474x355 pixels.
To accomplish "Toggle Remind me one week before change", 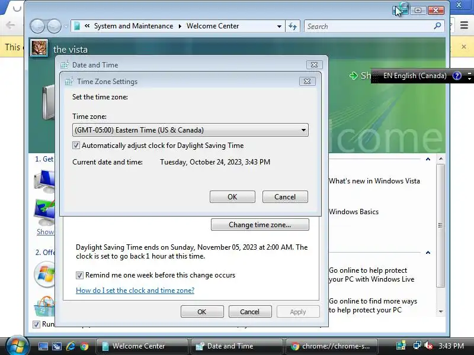I will pyautogui.click(x=79, y=275).
